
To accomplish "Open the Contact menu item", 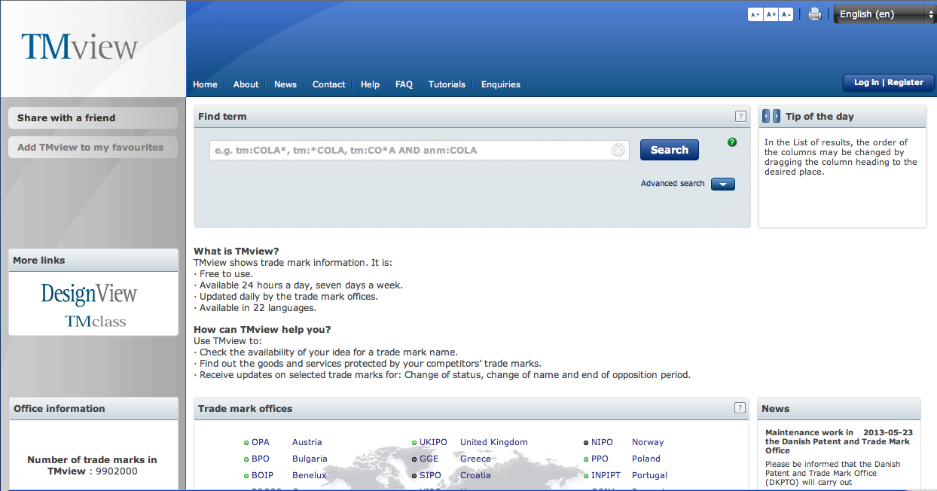I will [329, 84].
